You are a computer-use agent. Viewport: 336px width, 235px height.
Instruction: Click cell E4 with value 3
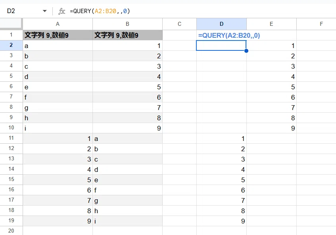[271, 66]
